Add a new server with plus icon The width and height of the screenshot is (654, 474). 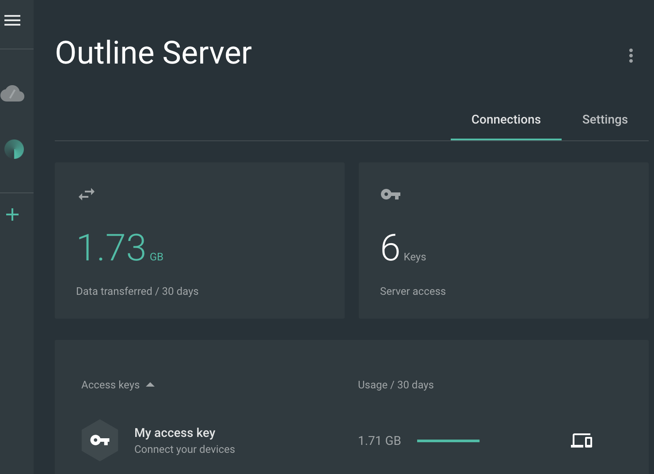12,215
